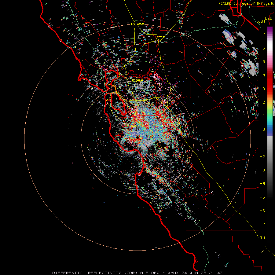This screenshot has width=275, height=275.
Task: Click the -1 value on the color scale
Action: tap(262, 143)
